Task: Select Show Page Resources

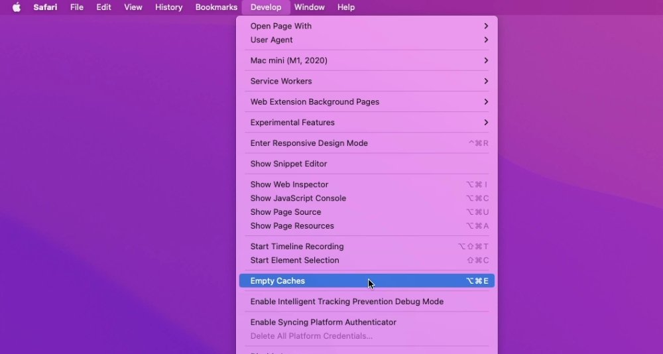Action: point(367,226)
